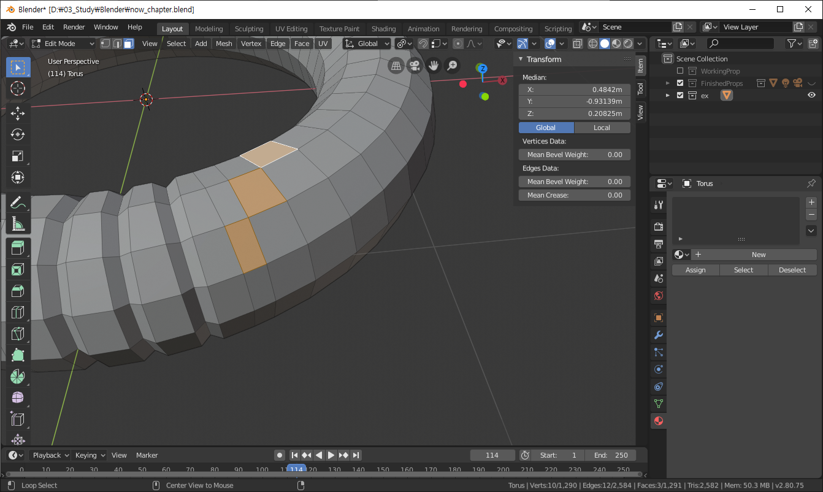
Task: Activate the Bevel tool
Action: point(18,291)
